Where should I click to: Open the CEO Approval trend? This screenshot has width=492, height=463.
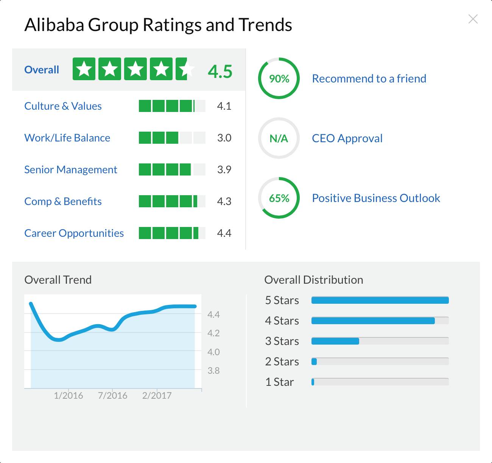click(347, 138)
